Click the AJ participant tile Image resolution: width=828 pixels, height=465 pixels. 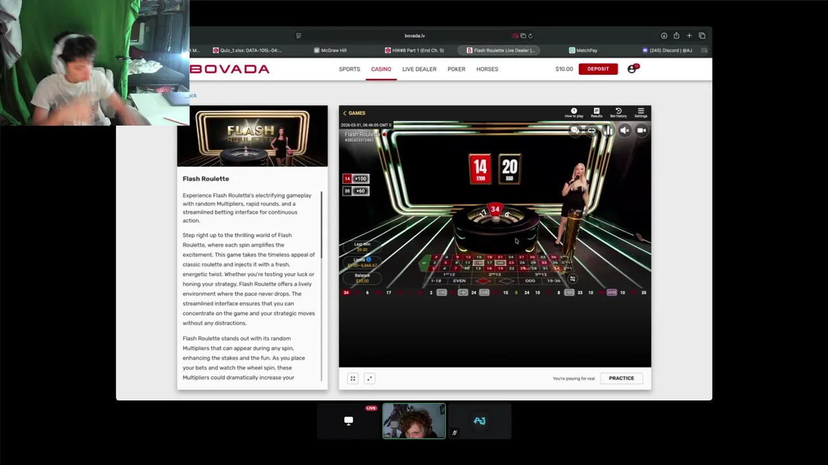(x=479, y=421)
